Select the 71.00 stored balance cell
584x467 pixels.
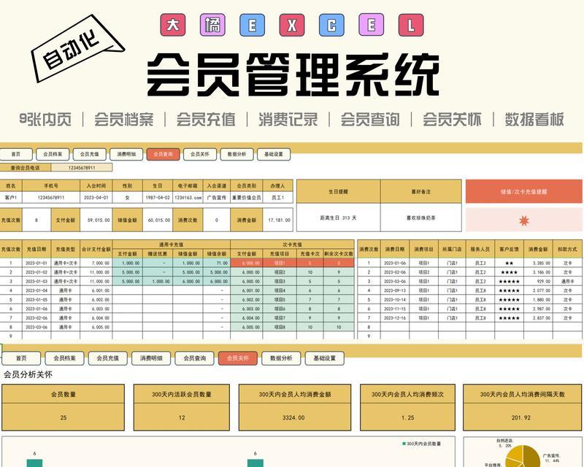coord(217,263)
